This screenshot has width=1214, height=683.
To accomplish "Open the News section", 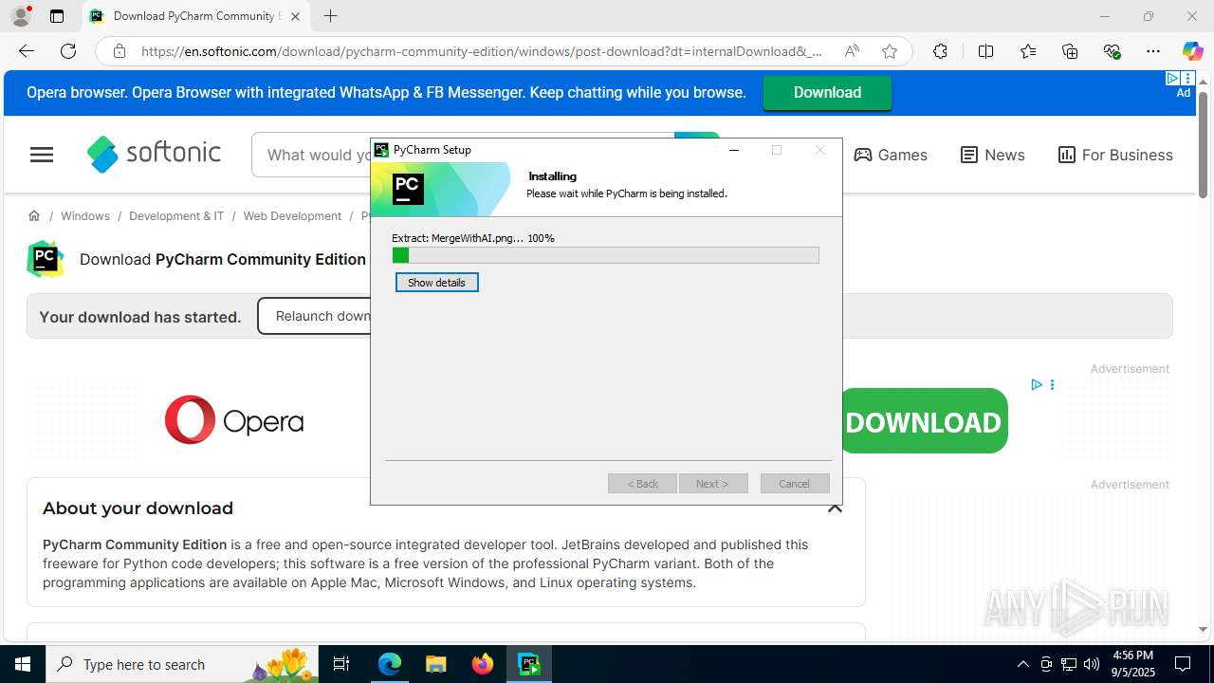I will pyautogui.click(x=993, y=155).
